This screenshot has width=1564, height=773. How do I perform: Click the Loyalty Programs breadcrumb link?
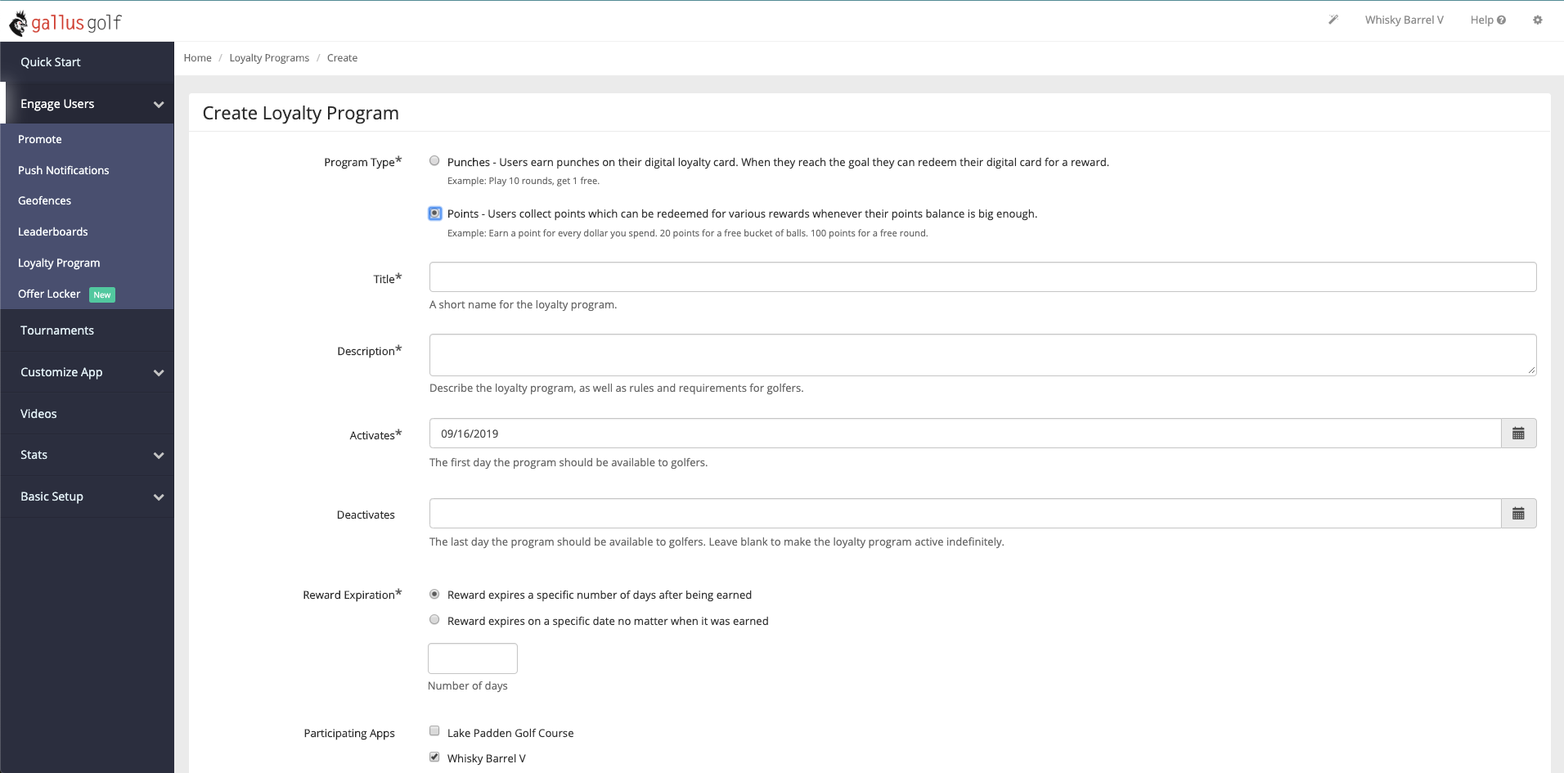269,58
